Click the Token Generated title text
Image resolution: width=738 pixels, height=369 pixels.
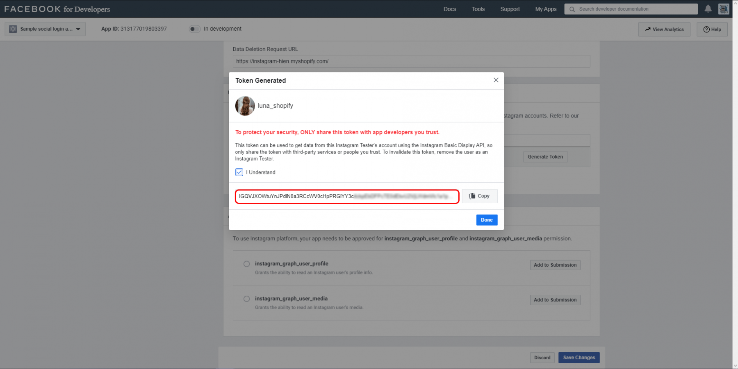pyautogui.click(x=261, y=80)
